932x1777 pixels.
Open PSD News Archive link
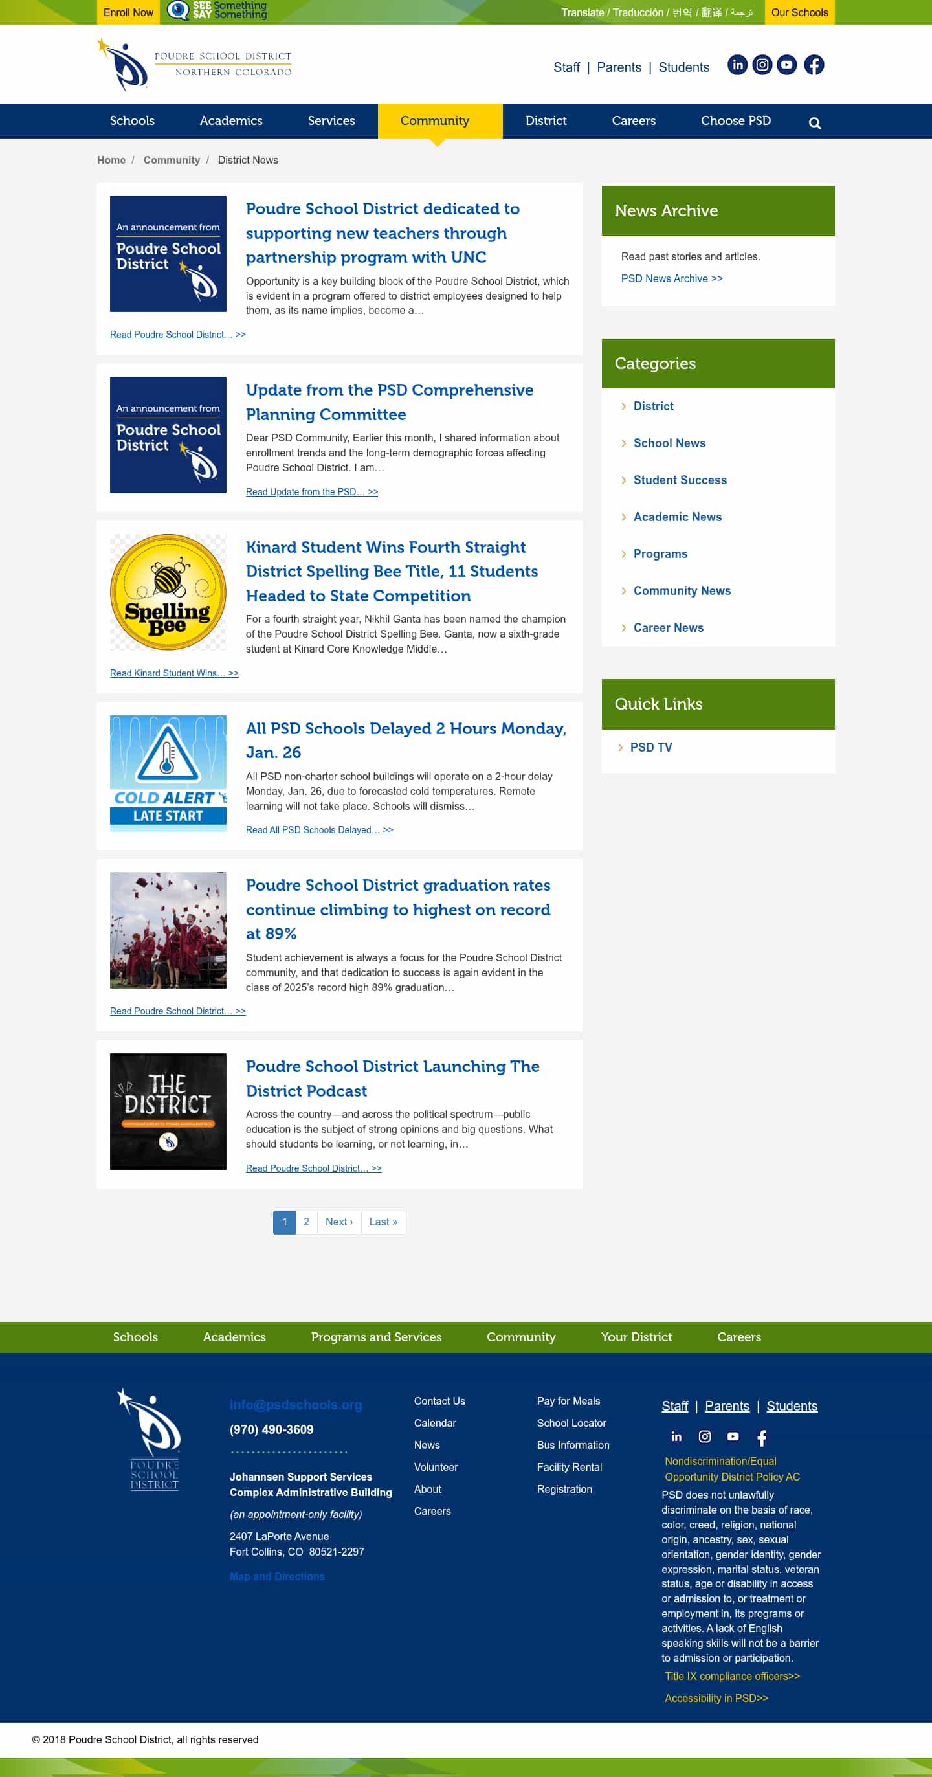pos(672,279)
